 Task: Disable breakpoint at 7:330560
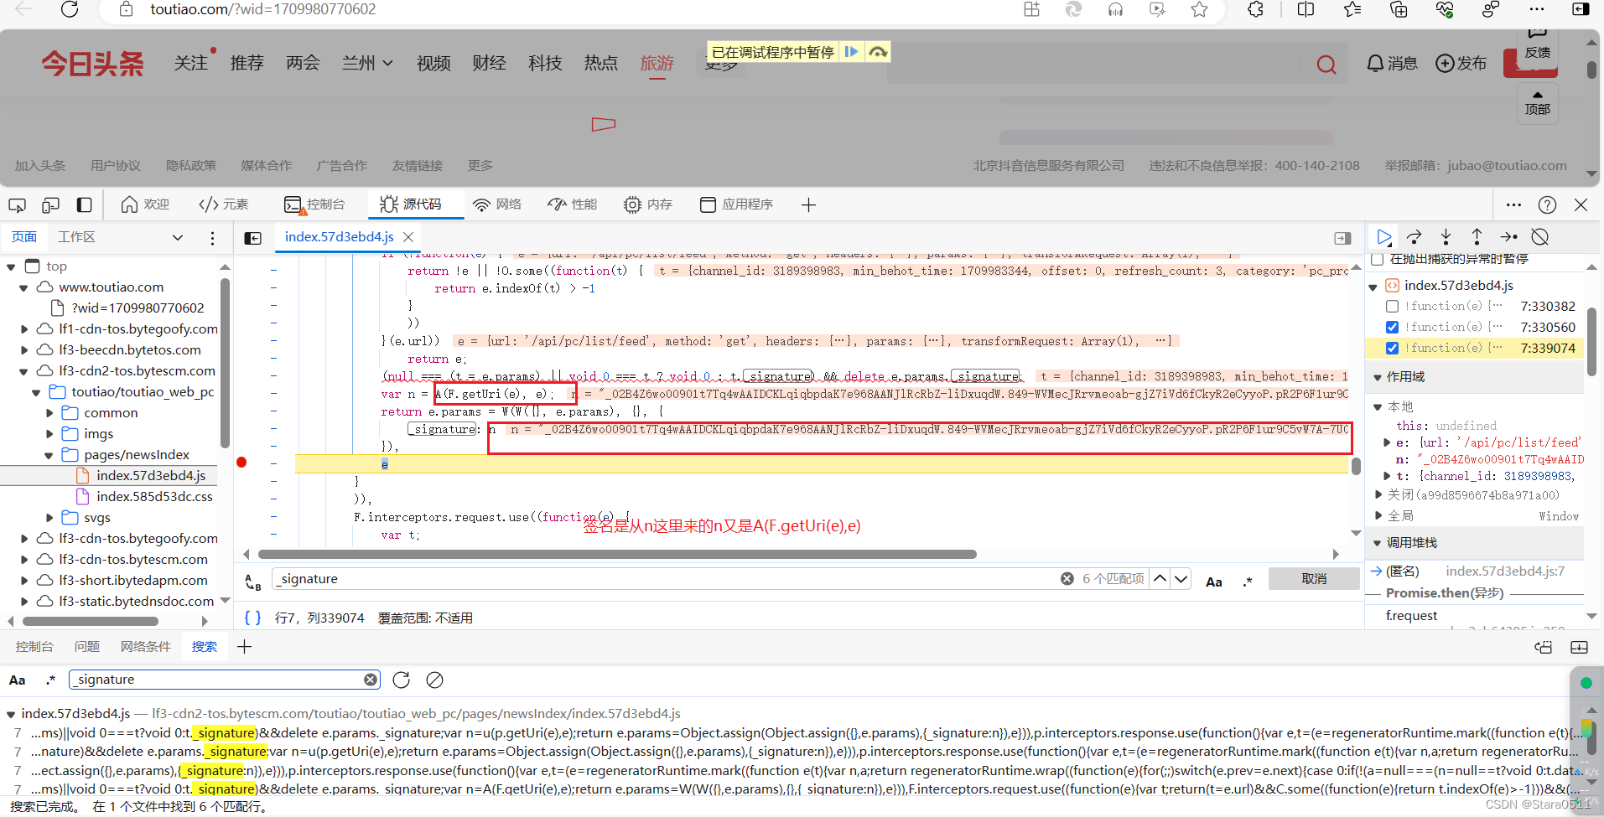[x=1392, y=327]
